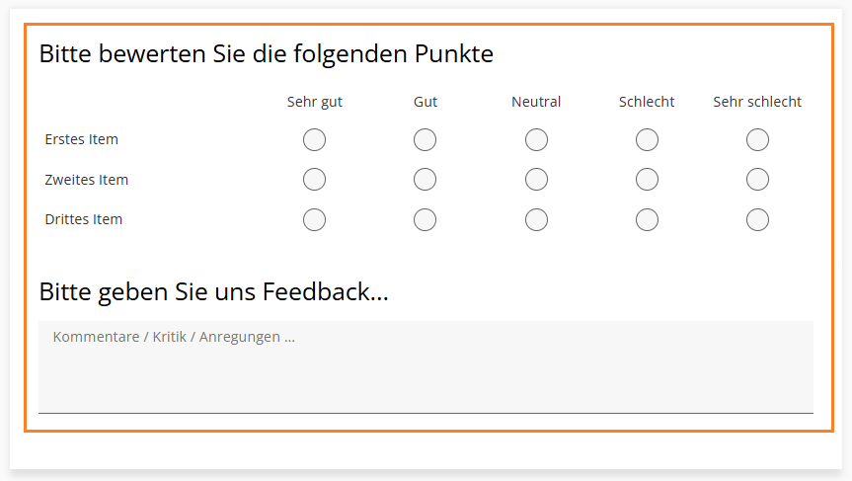Rate Erstes Item as Gut
852x481 pixels.
click(425, 140)
